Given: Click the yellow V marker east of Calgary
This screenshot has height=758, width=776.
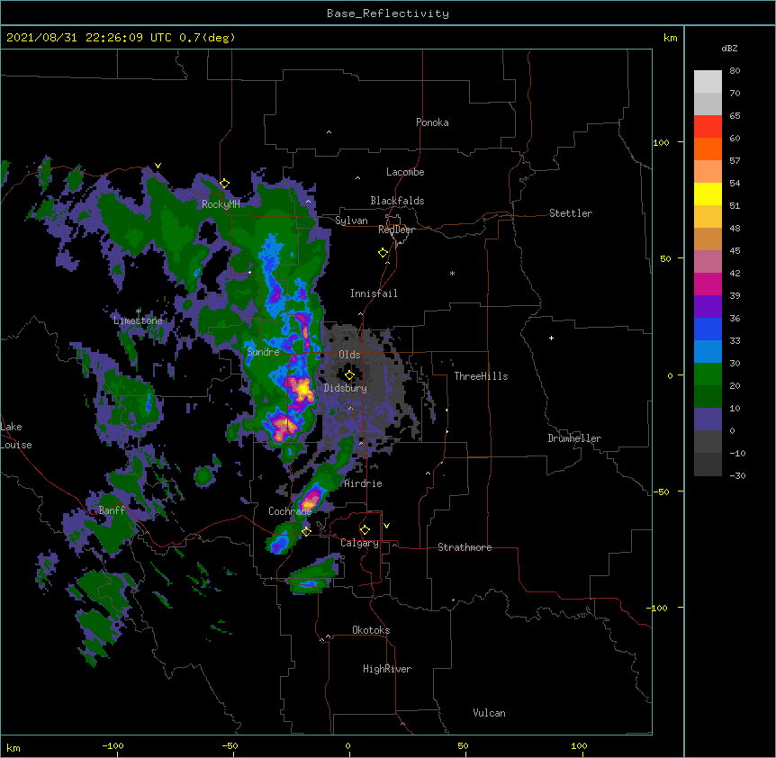Looking at the screenshot, I should coord(386,526).
